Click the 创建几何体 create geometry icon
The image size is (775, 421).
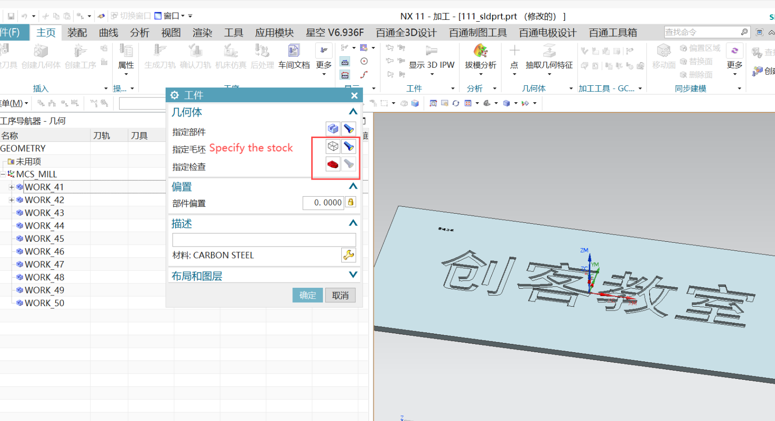click(x=41, y=51)
